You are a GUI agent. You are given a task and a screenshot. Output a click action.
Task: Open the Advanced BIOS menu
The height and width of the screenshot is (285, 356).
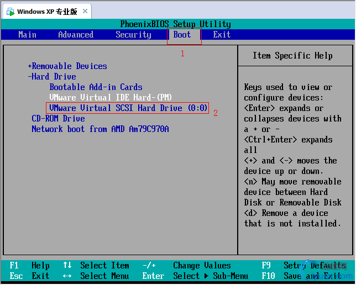[x=76, y=35]
